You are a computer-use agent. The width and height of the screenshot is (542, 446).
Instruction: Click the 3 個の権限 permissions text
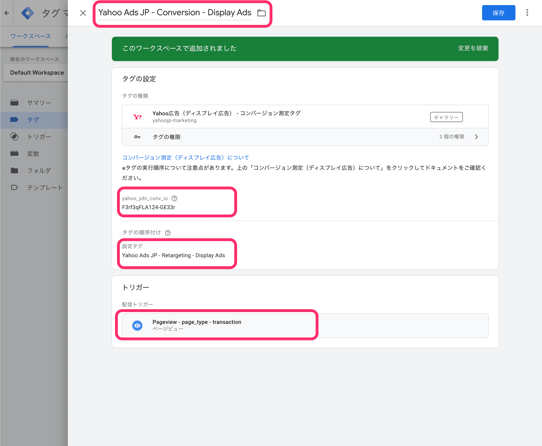click(452, 137)
